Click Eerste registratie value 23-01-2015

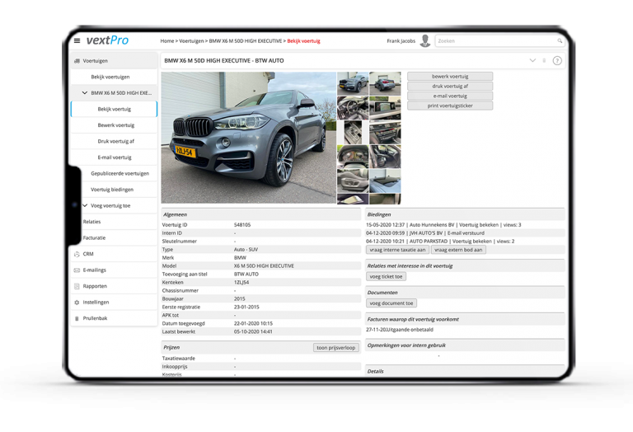(x=246, y=308)
